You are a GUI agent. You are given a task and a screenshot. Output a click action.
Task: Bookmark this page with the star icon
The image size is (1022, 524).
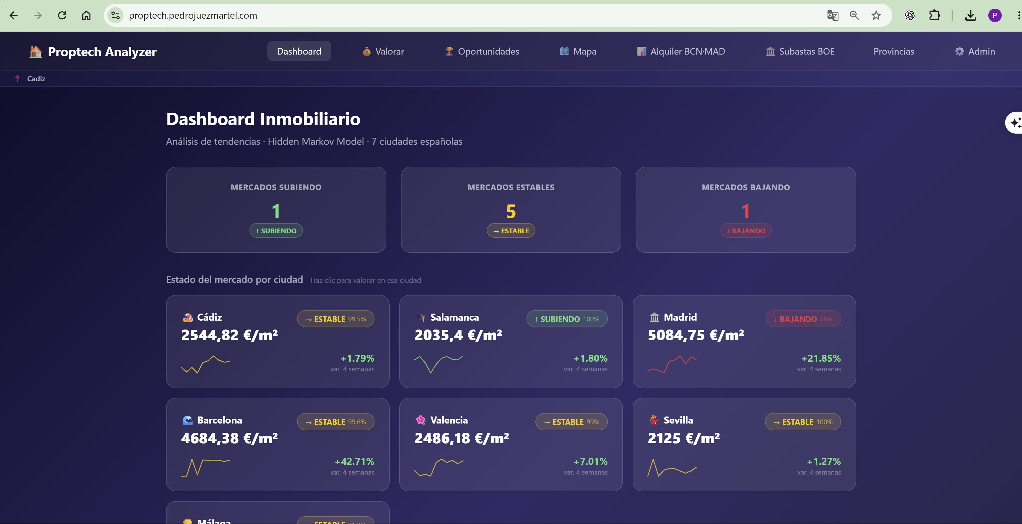(876, 15)
